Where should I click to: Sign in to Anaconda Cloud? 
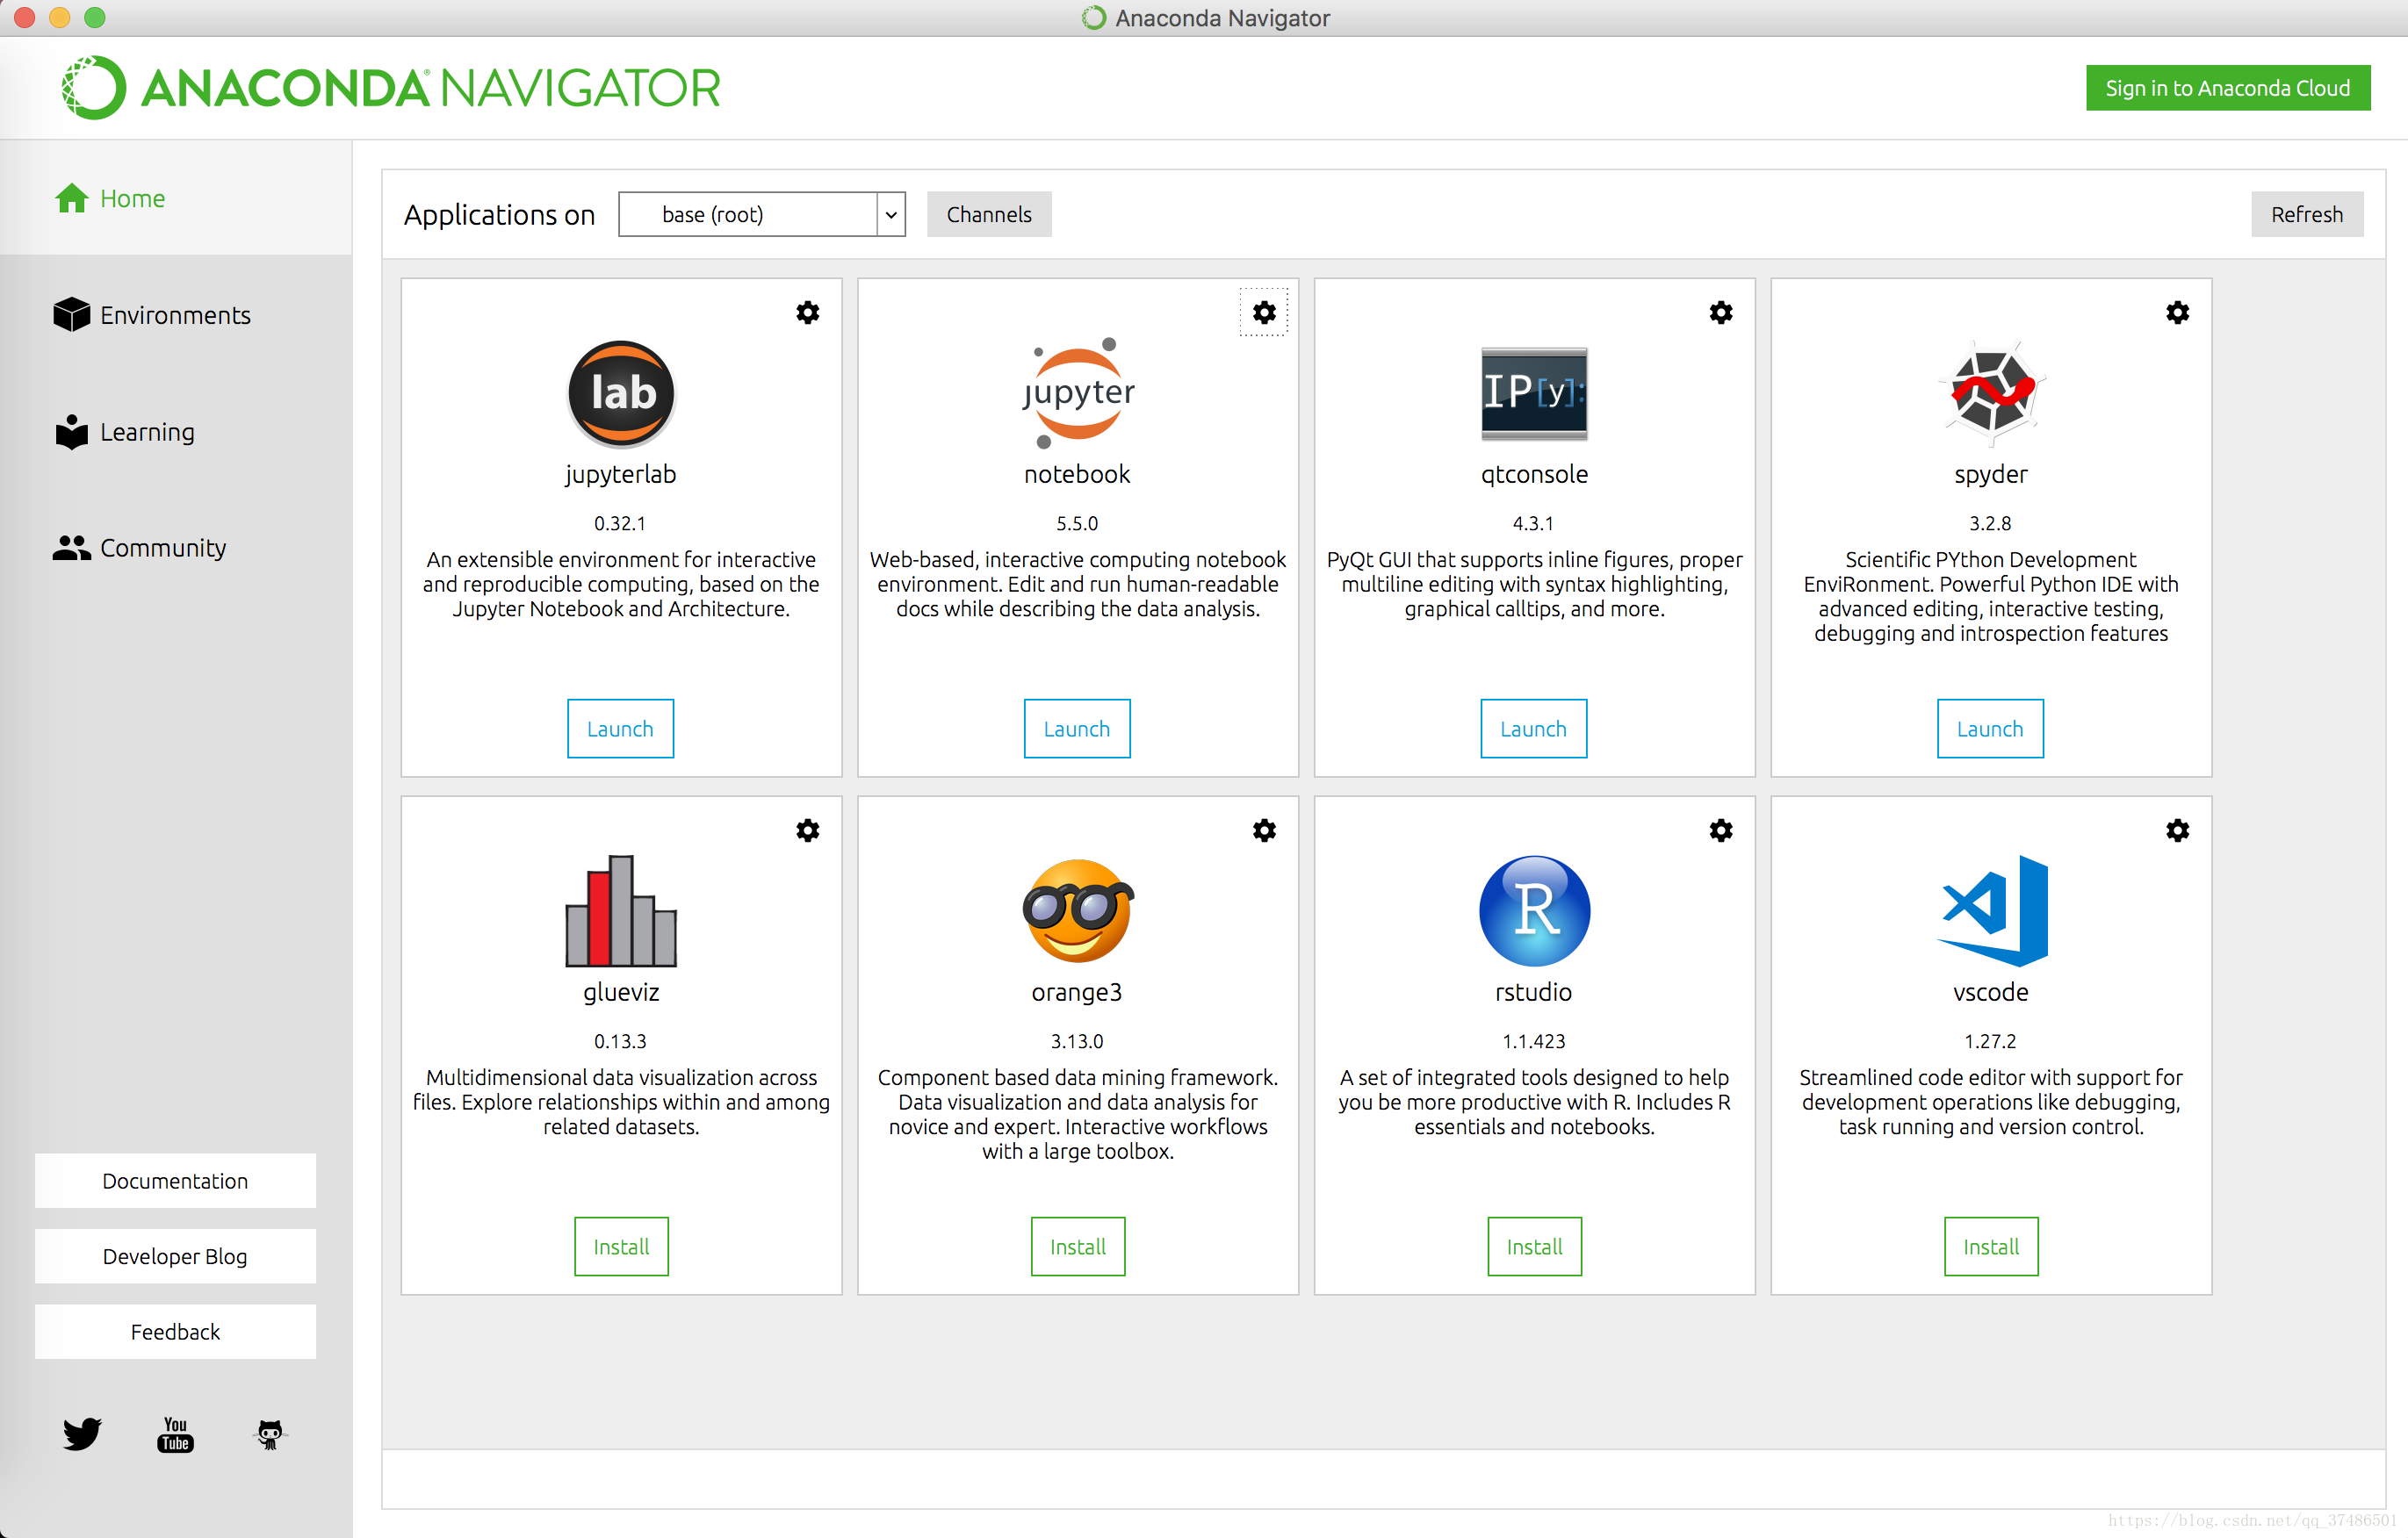[x=2228, y=88]
